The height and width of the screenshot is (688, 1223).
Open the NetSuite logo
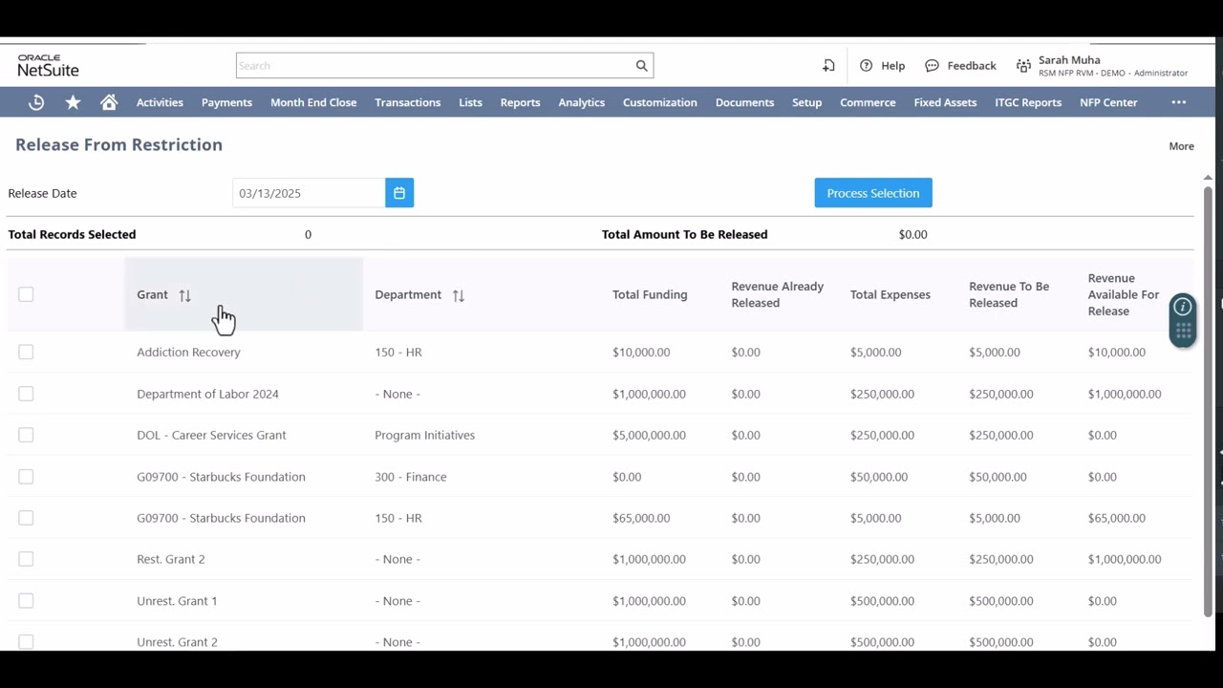48,66
